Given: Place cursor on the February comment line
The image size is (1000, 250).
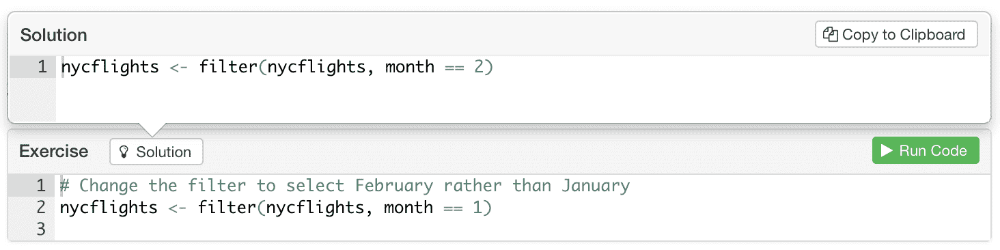Looking at the screenshot, I should pyautogui.click(x=345, y=186).
